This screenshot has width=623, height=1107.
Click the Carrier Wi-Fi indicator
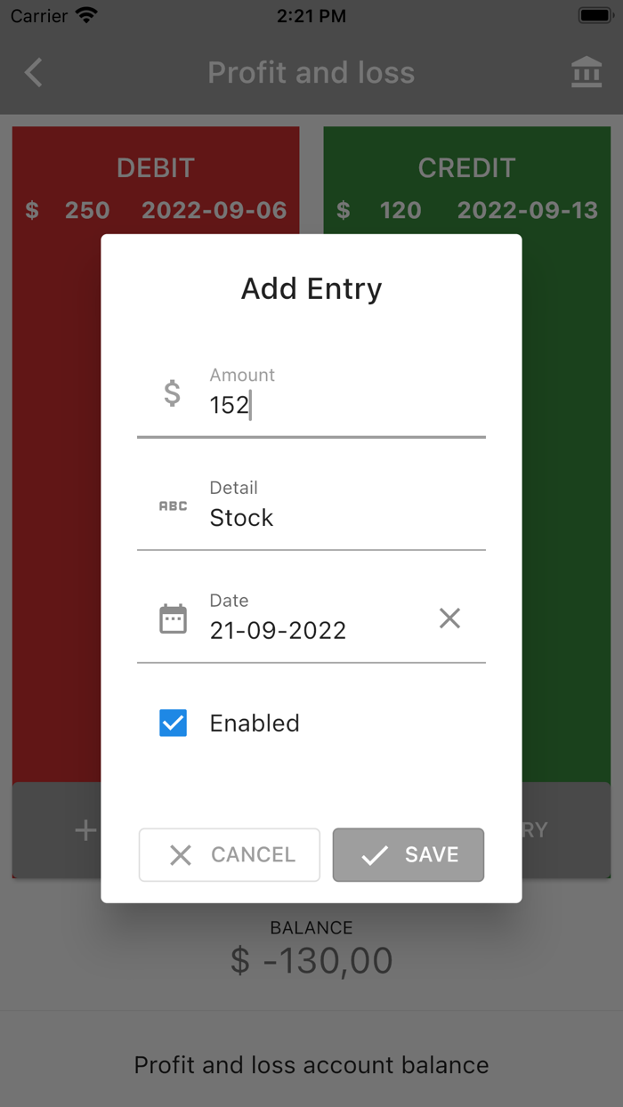coord(53,15)
